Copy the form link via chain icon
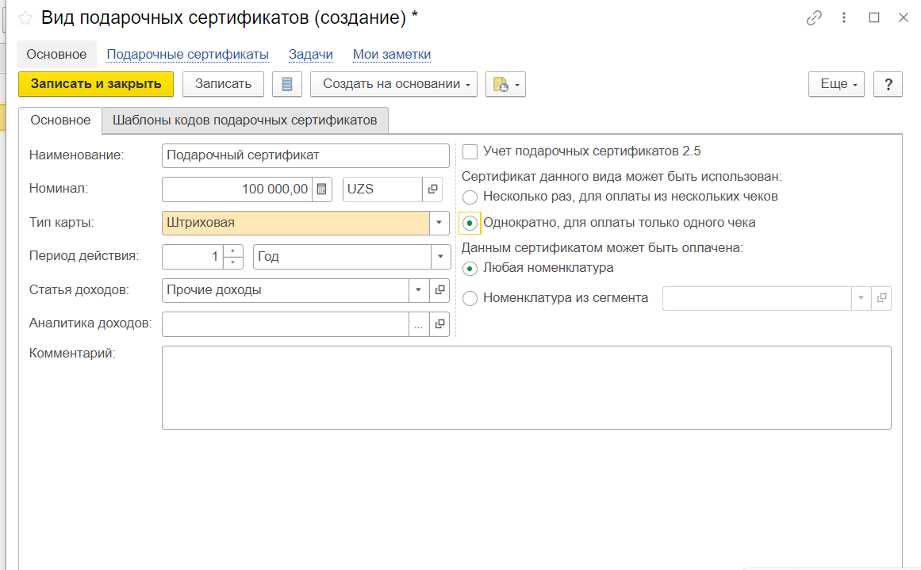Image resolution: width=921 pixels, height=570 pixels. [814, 18]
